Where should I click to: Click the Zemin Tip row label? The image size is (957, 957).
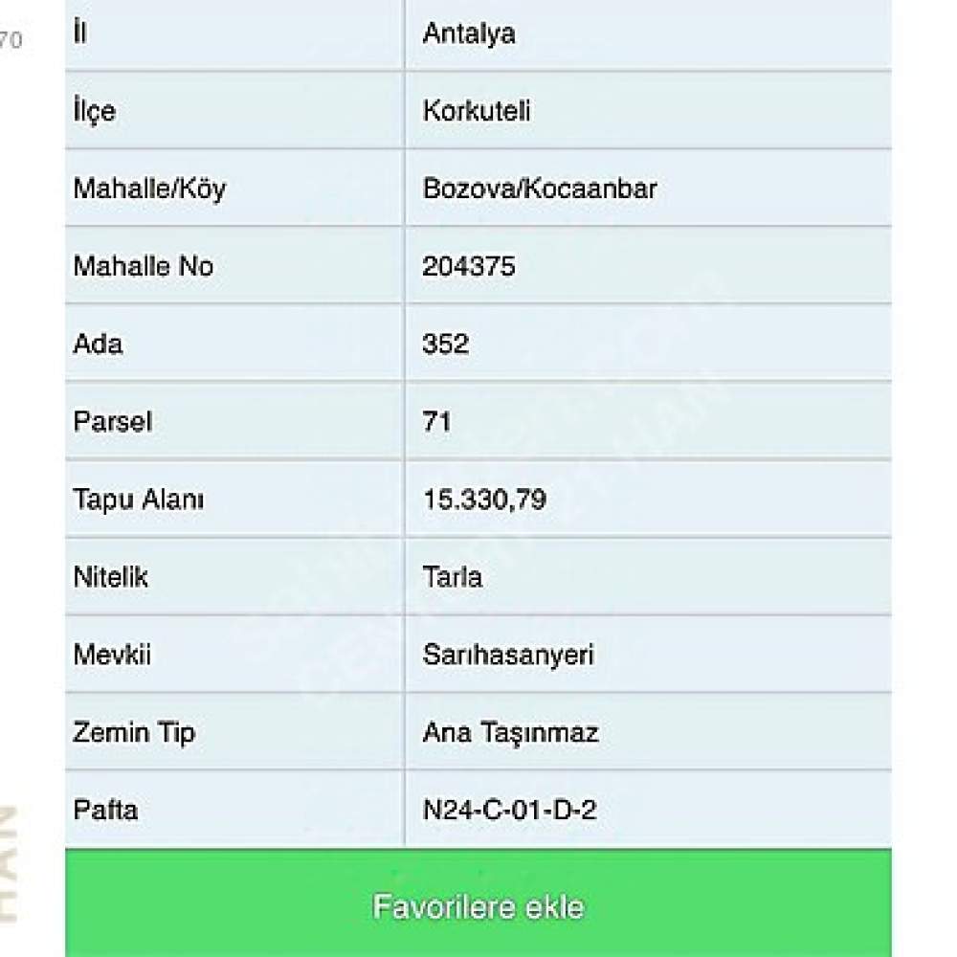(x=134, y=732)
